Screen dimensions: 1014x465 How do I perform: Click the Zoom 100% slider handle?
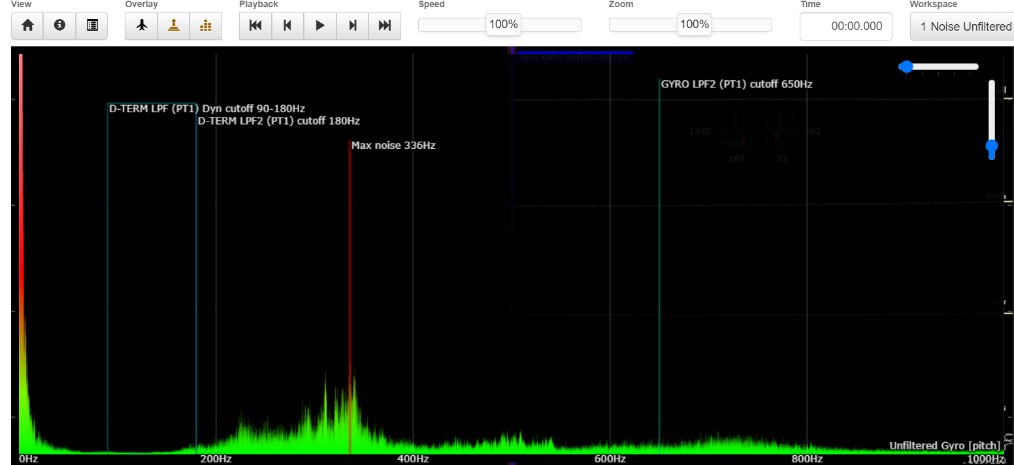tap(694, 25)
